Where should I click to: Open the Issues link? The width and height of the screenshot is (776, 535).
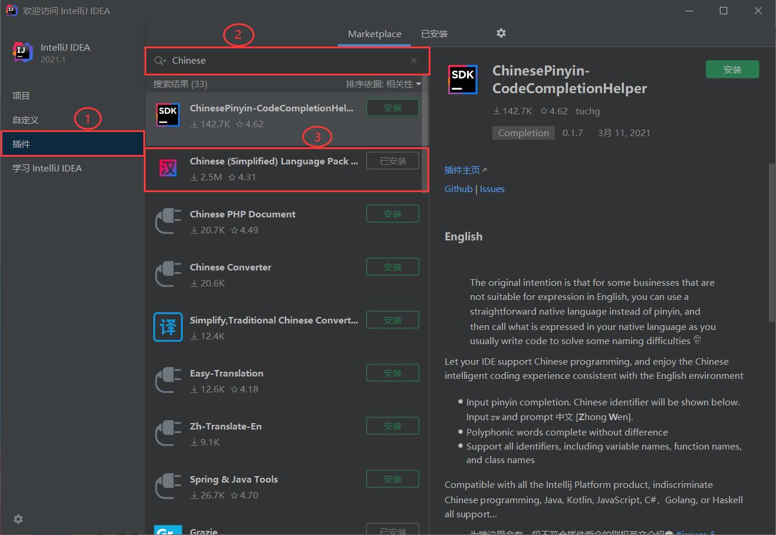point(492,189)
